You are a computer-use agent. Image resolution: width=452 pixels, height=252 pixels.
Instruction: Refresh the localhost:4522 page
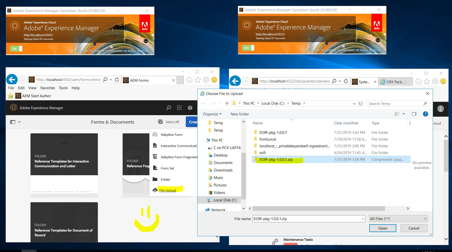(x=346, y=81)
